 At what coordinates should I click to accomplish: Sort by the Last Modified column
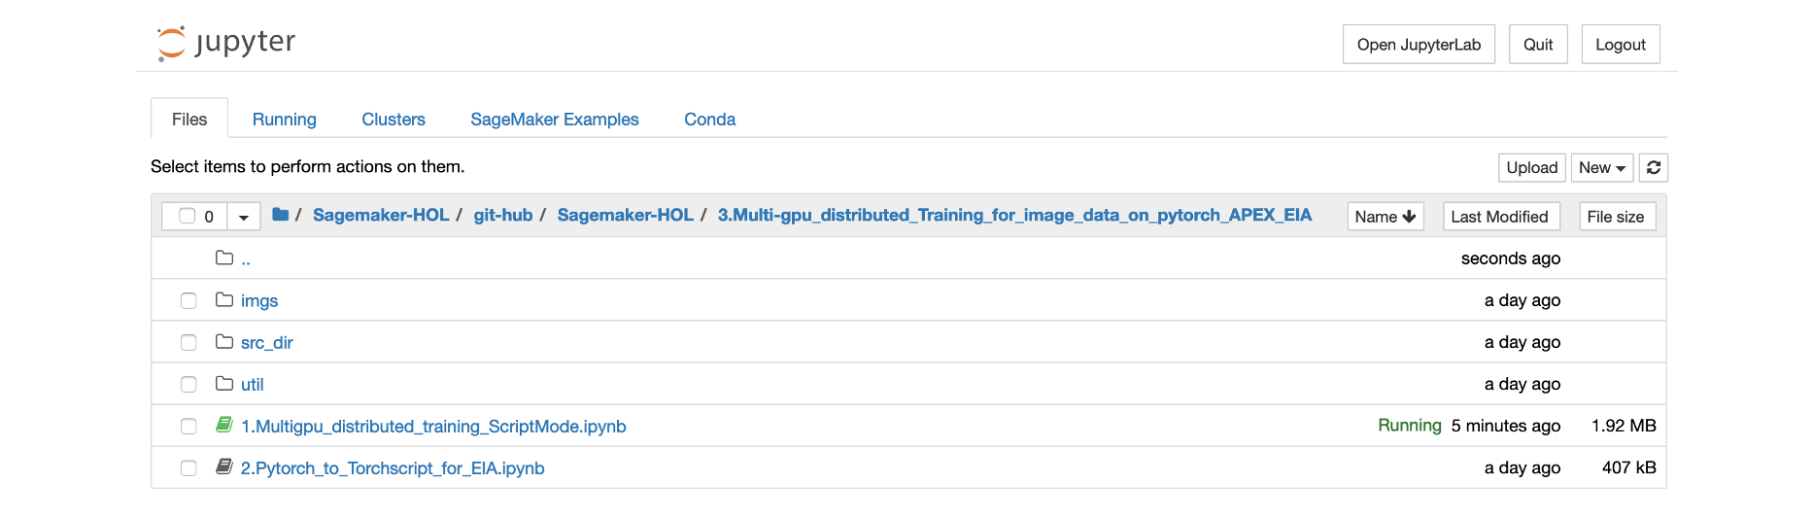(1500, 217)
